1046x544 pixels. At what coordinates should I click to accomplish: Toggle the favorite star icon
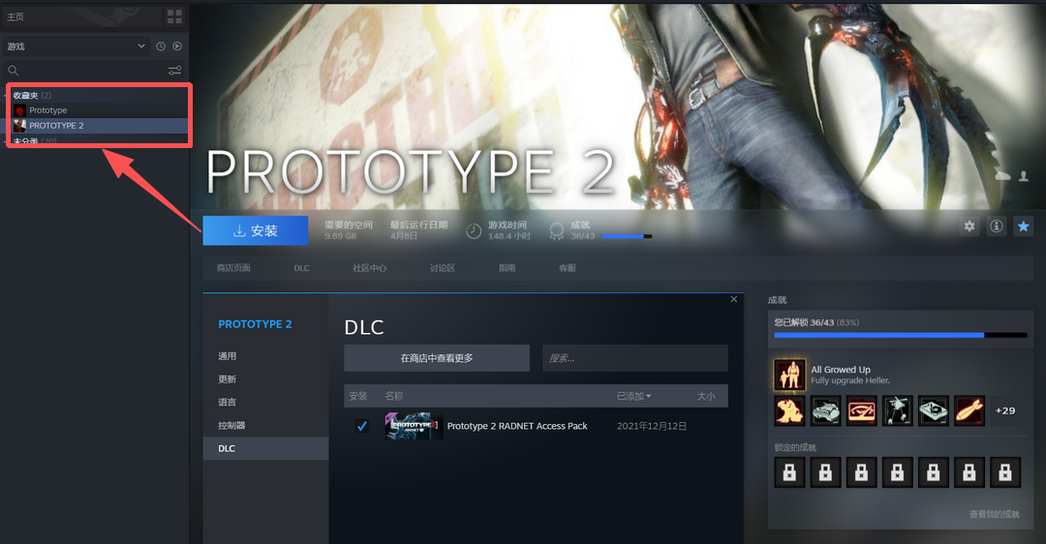(x=1023, y=227)
